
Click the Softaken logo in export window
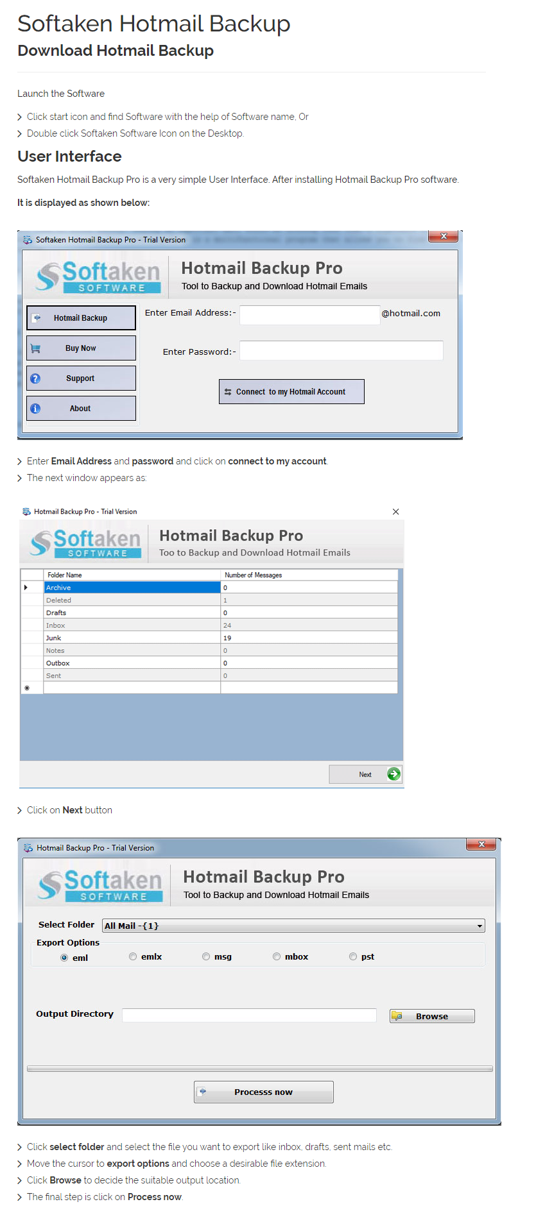100,886
